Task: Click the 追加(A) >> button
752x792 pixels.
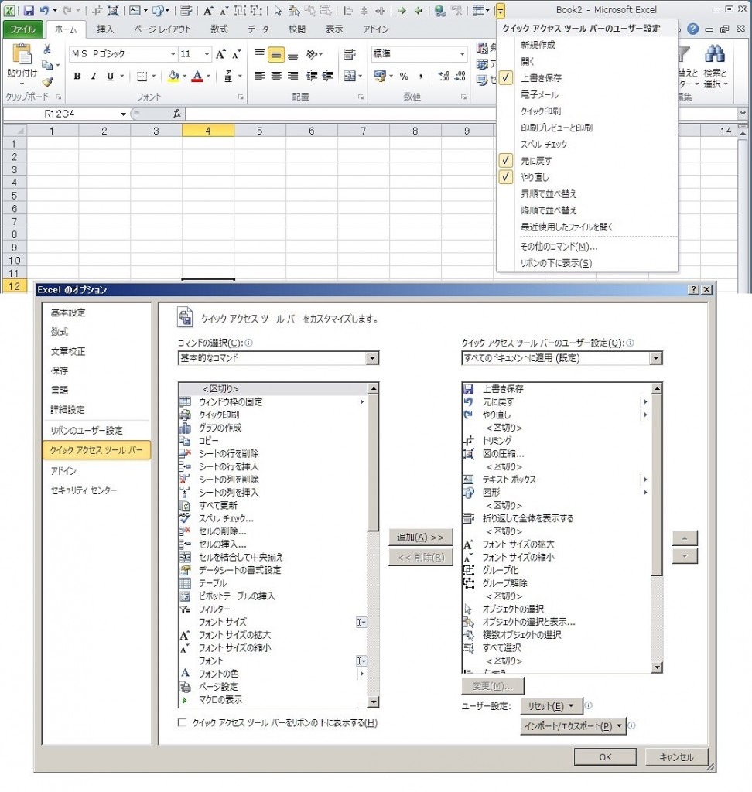Action: 420,537
